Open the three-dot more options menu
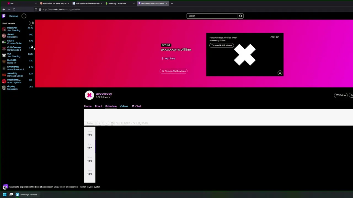 click(24, 16)
